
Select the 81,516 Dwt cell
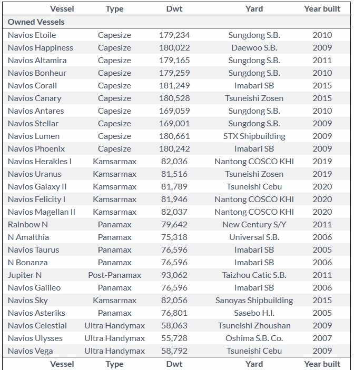tap(174, 174)
